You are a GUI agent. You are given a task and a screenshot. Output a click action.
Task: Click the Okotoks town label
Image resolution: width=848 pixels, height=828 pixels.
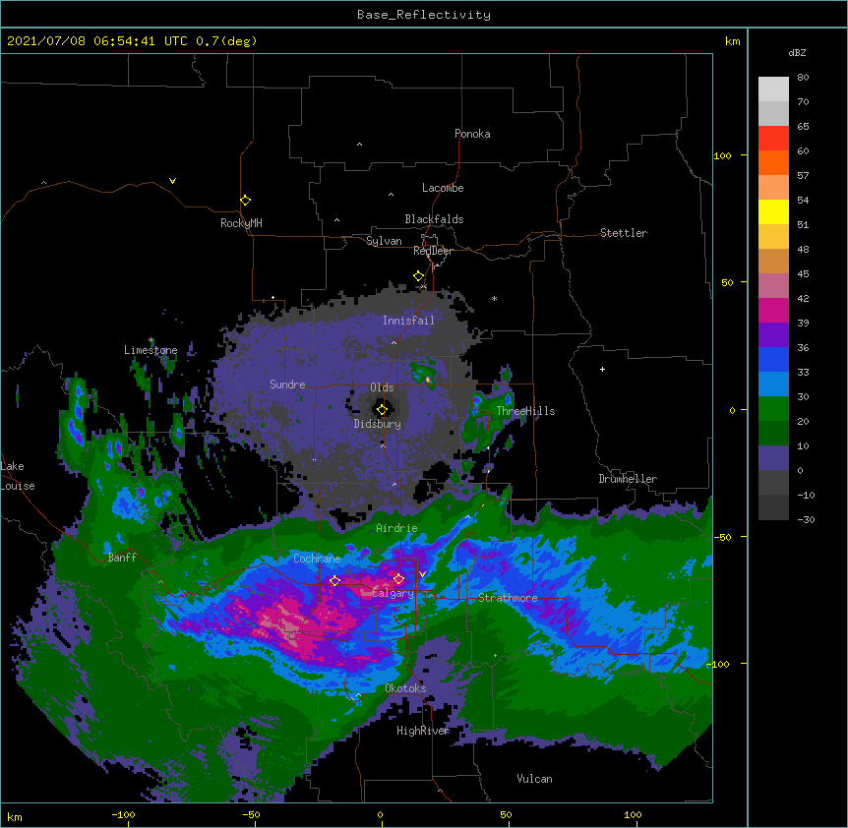pos(405,688)
